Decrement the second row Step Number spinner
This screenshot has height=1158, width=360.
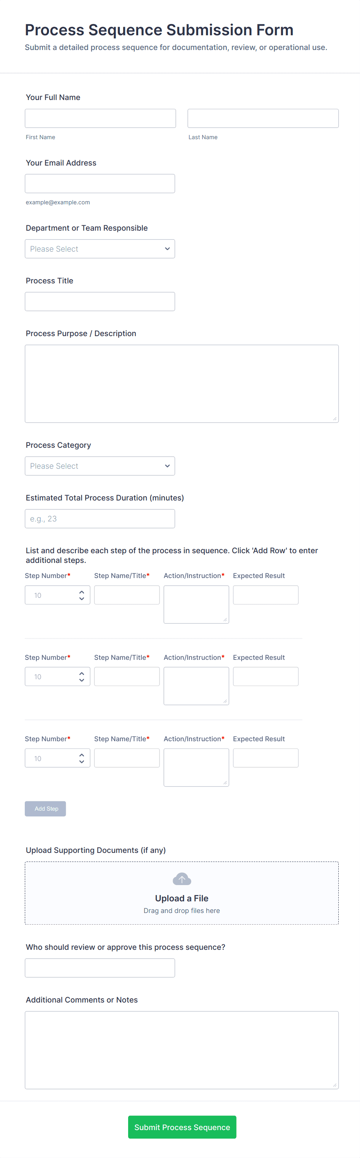(82, 680)
